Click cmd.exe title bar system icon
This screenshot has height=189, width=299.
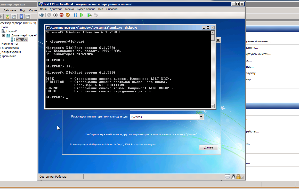(x=47, y=28)
